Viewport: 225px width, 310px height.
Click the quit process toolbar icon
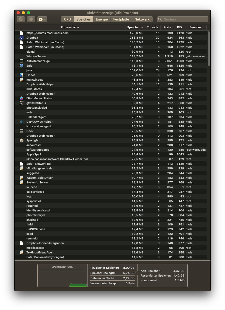tap(21, 19)
